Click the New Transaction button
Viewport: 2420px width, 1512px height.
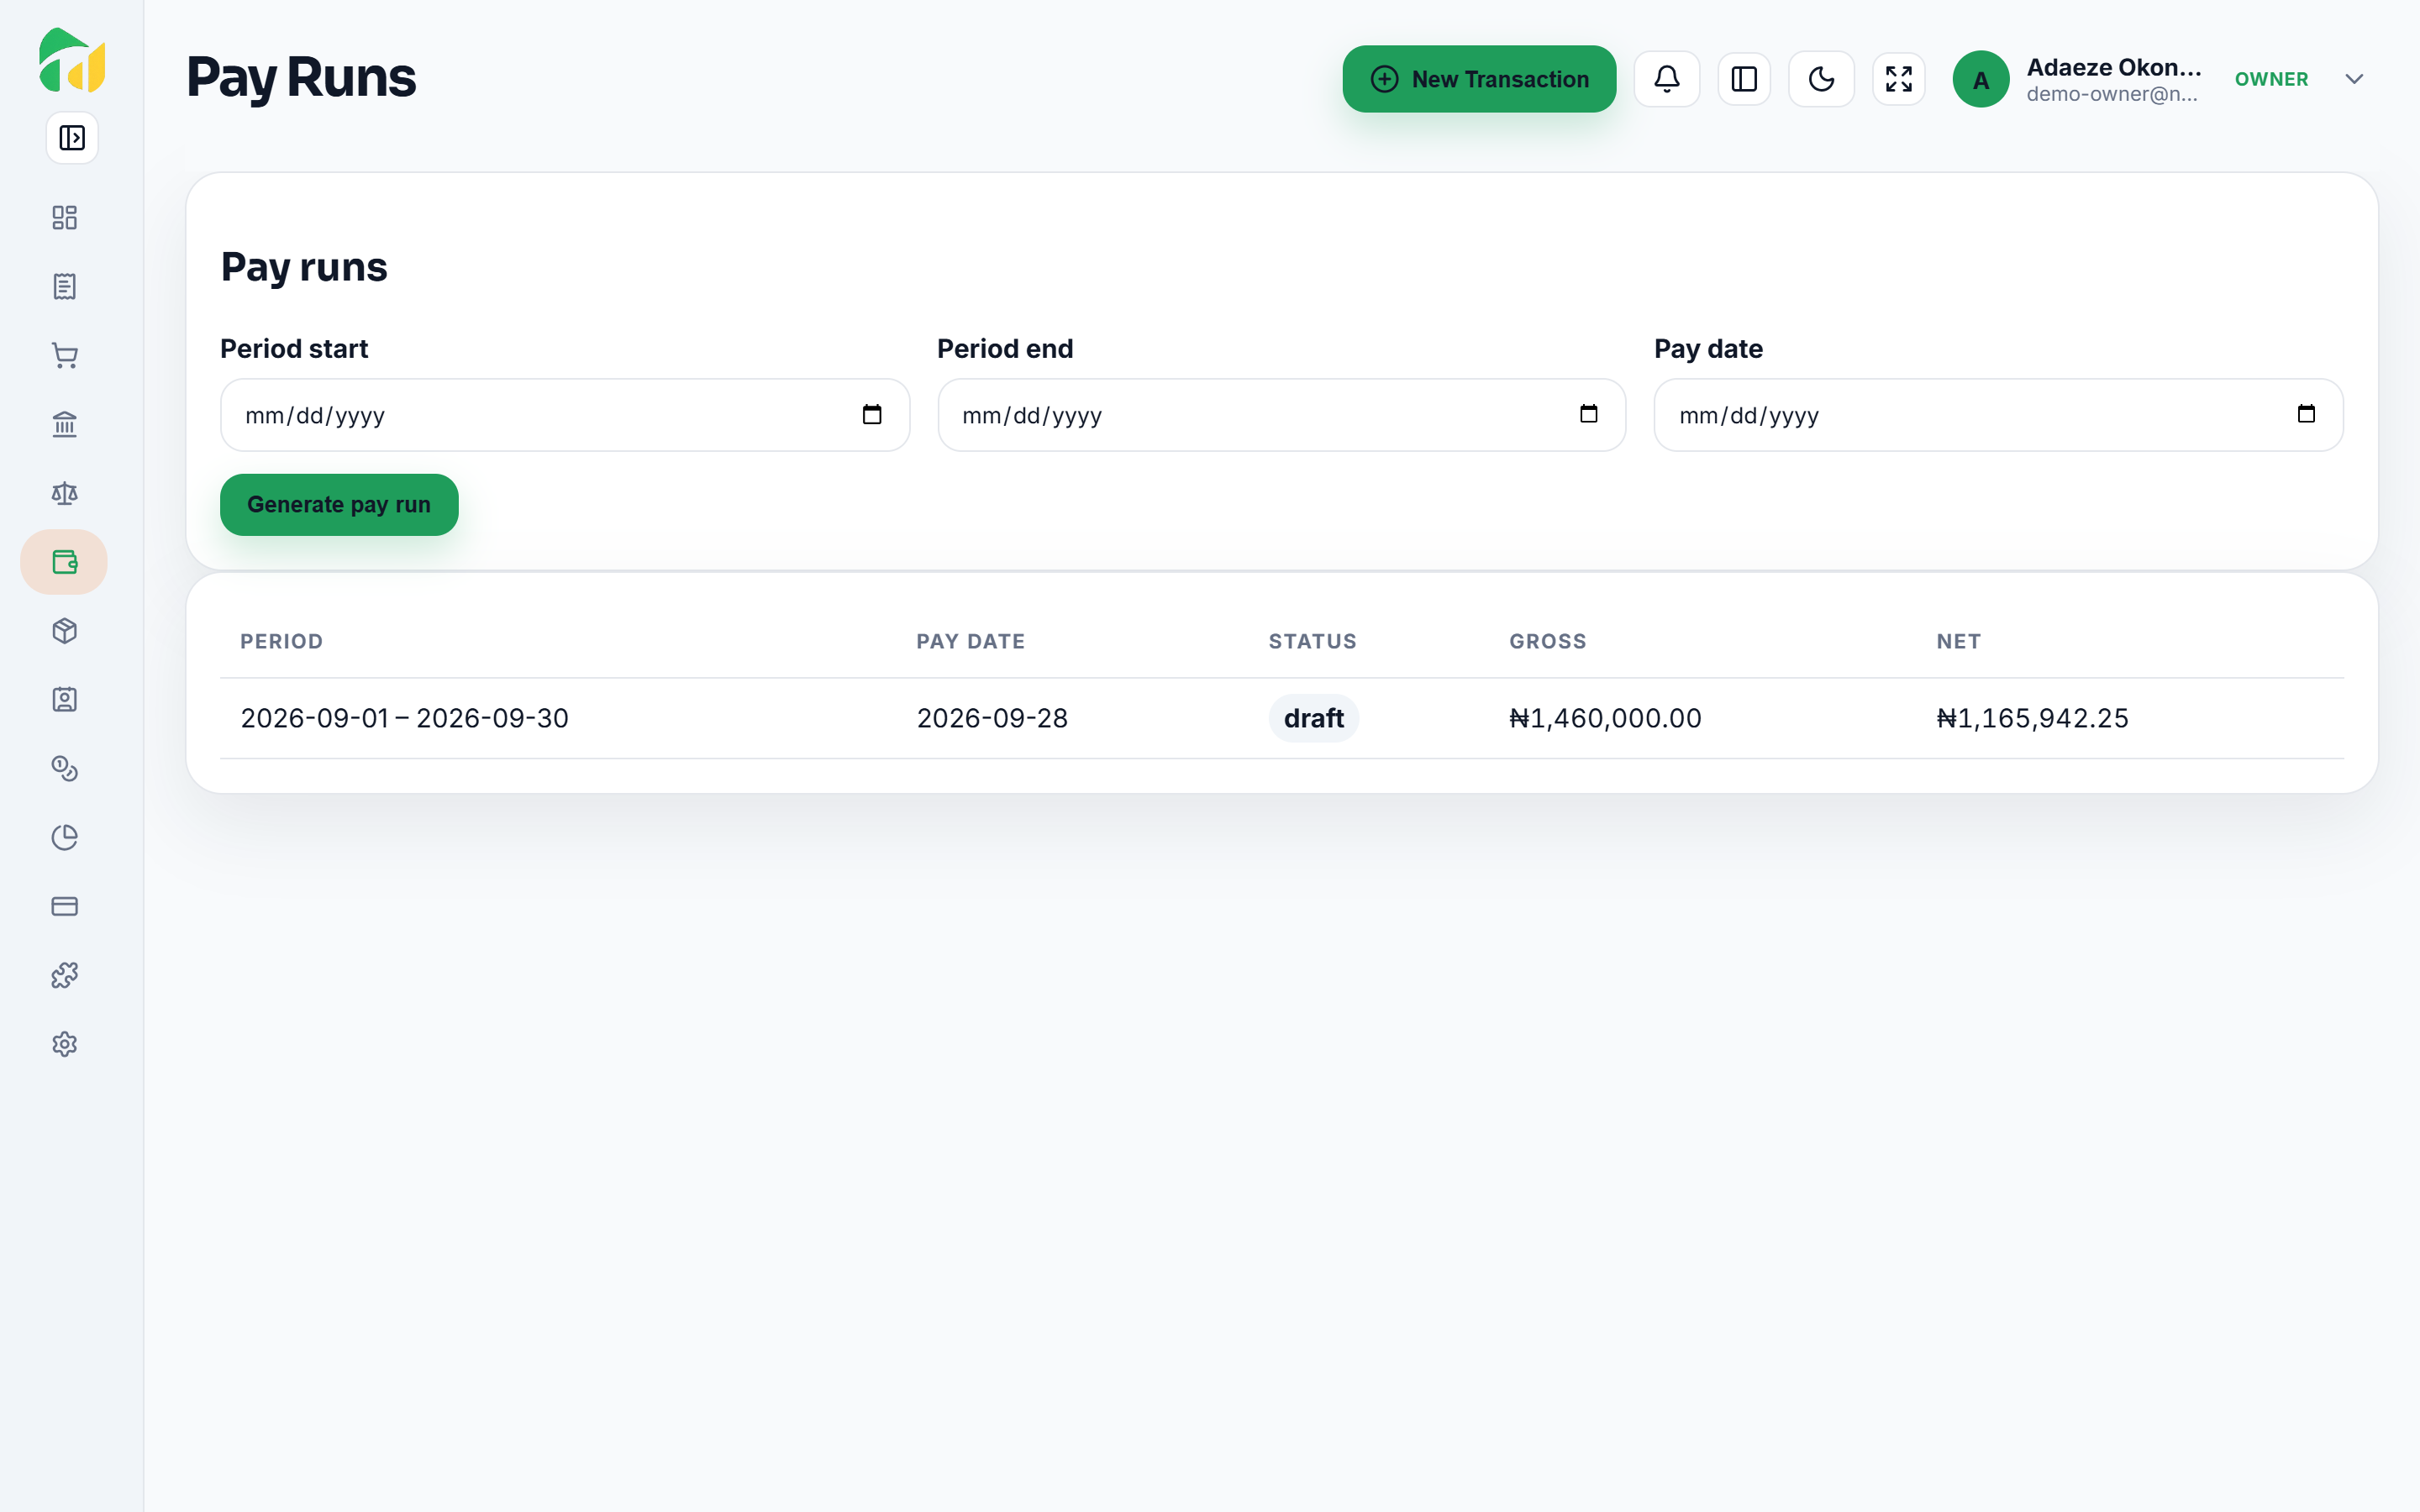(x=1479, y=79)
